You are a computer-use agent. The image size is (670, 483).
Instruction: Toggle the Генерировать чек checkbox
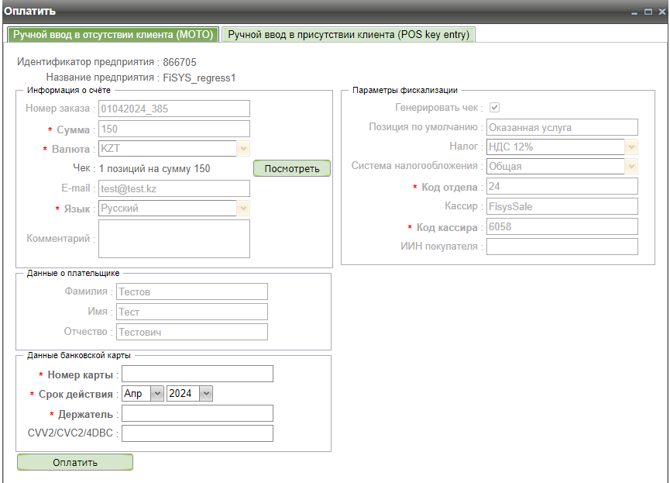[493, 108]
